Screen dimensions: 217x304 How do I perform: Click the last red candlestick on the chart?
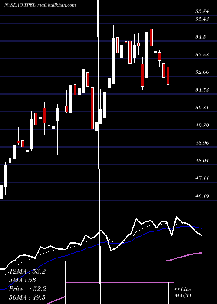[168, 77]
